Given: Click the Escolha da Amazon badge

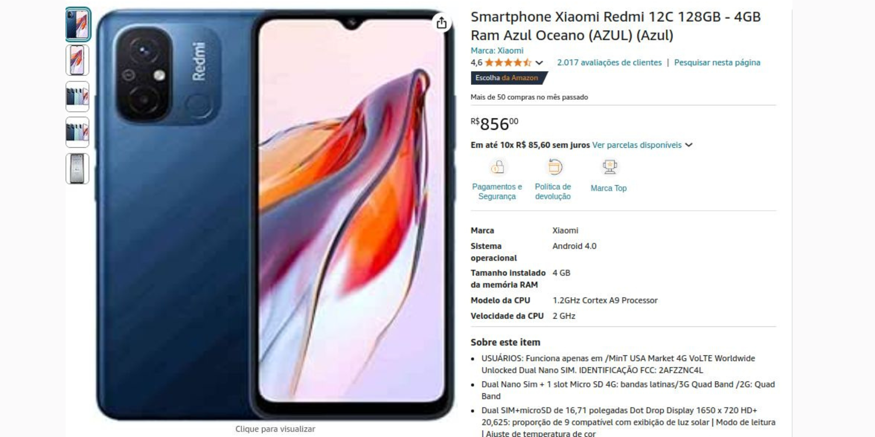Looking at the screenshot, I should [x=508, y=78].
